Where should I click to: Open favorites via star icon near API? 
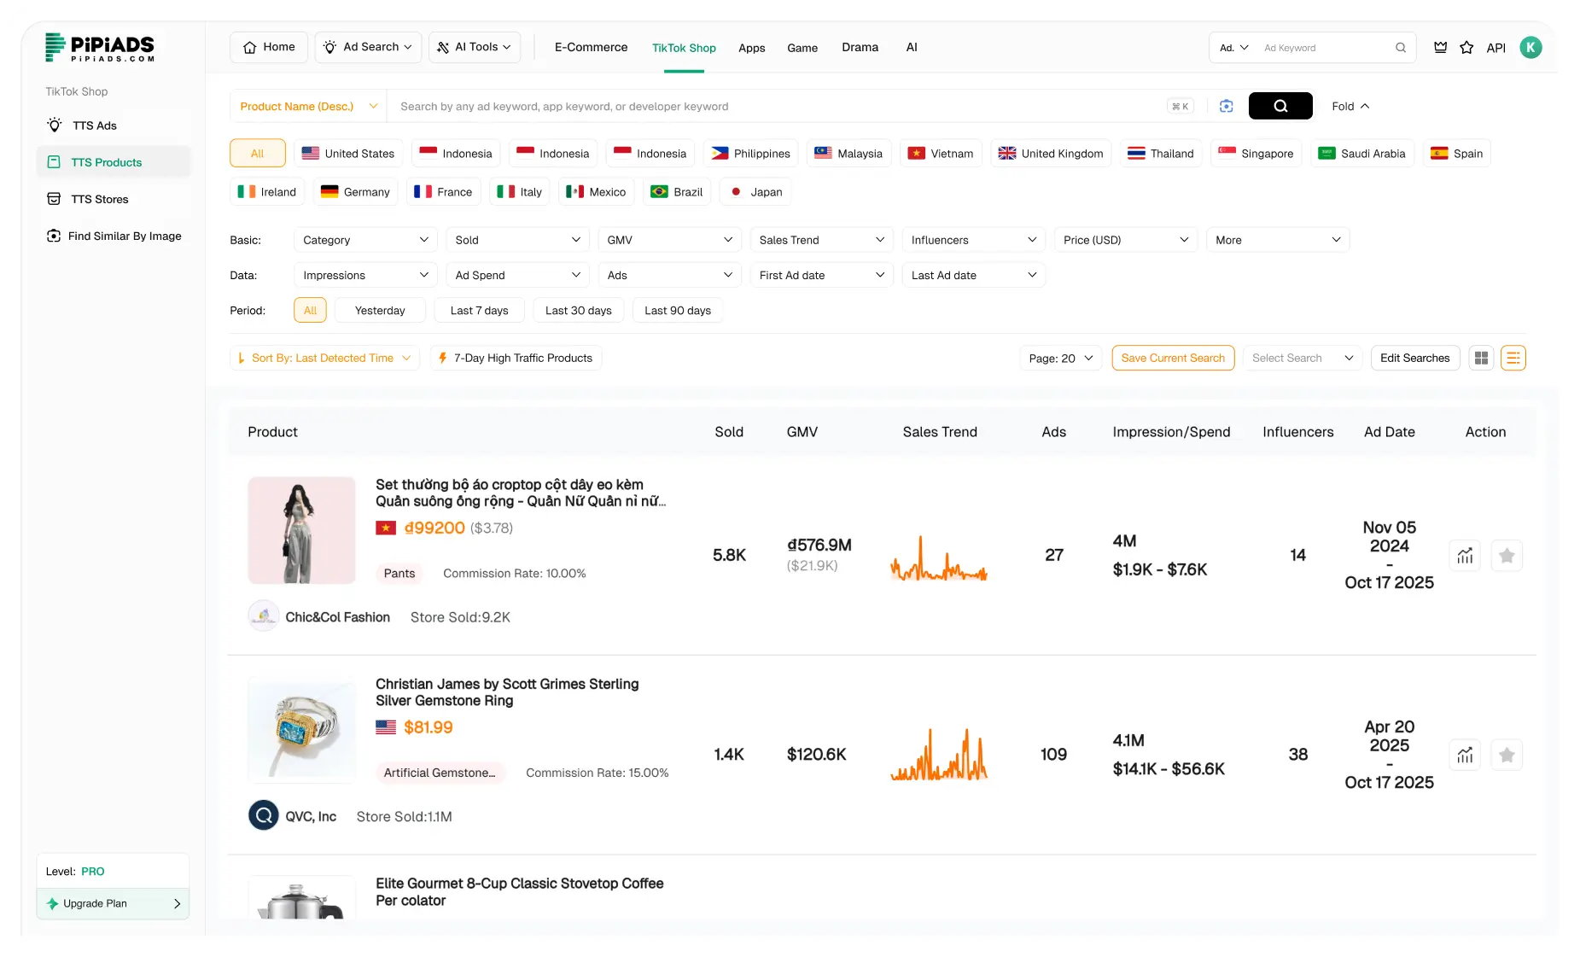(x=1466, y=48)
